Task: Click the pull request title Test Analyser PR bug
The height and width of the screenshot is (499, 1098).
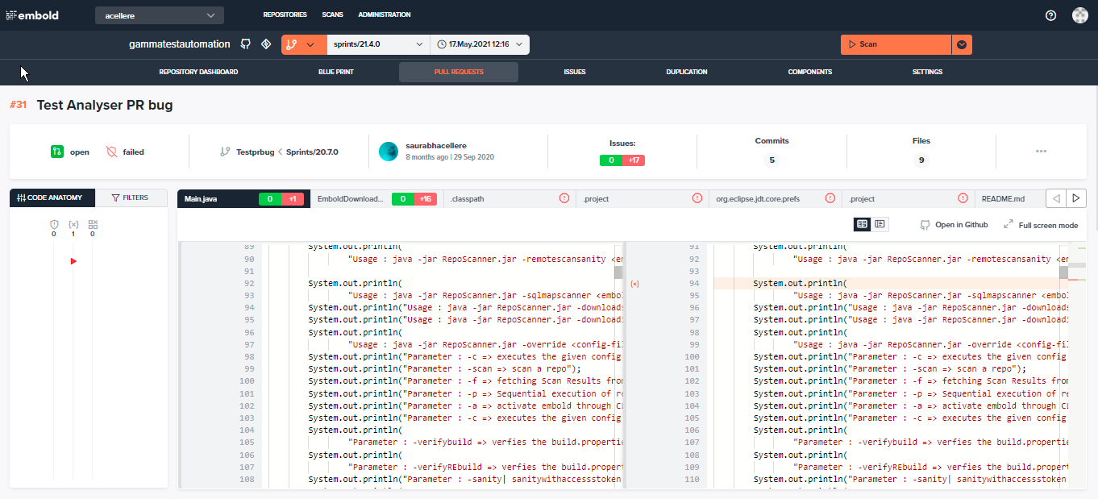Action: pos(105,105)
